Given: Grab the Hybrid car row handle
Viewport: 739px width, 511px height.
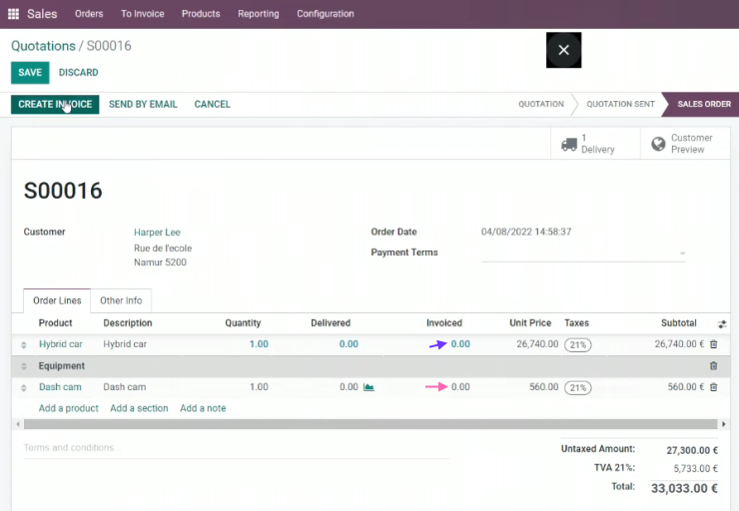Looking at the screenshot, I should click(x=24, y=344).
